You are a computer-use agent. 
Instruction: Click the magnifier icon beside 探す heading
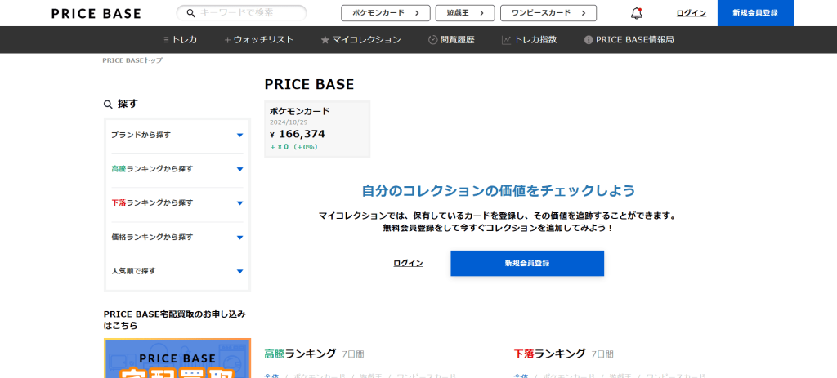pyautogui.click(x=108, y=104)
